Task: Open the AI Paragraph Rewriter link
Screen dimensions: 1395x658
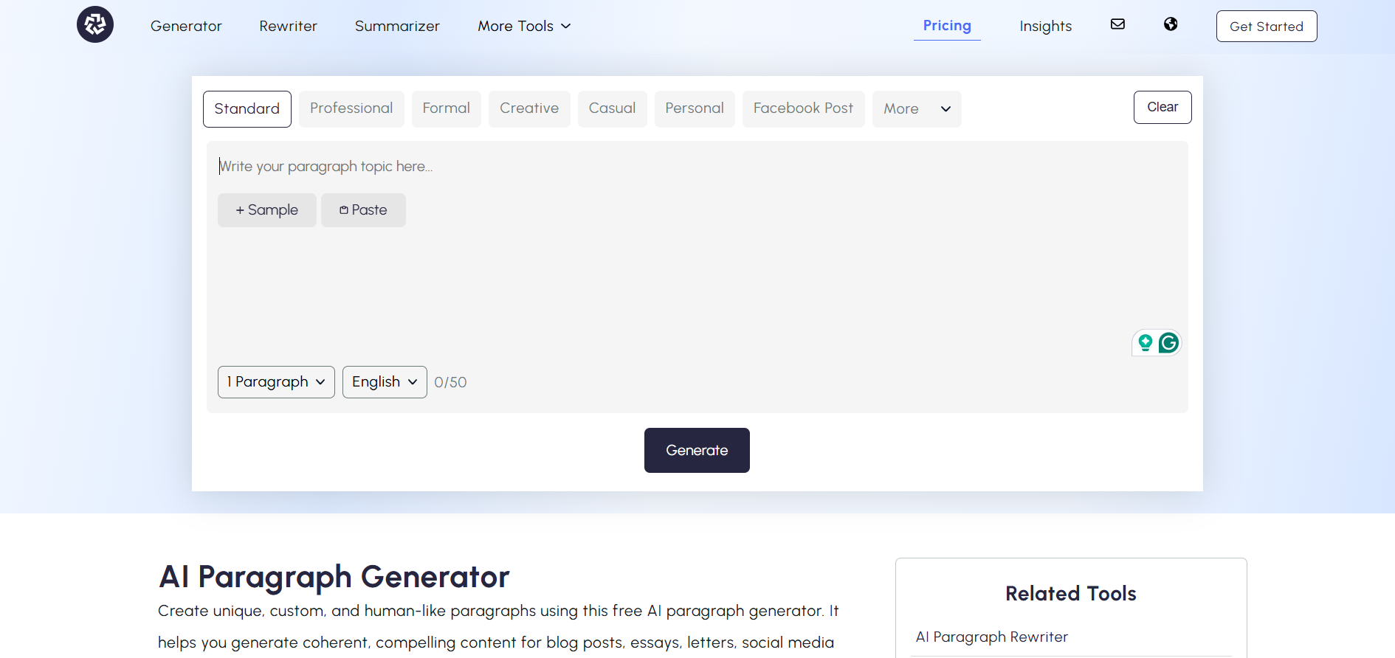Action: (x=991, y=637)
